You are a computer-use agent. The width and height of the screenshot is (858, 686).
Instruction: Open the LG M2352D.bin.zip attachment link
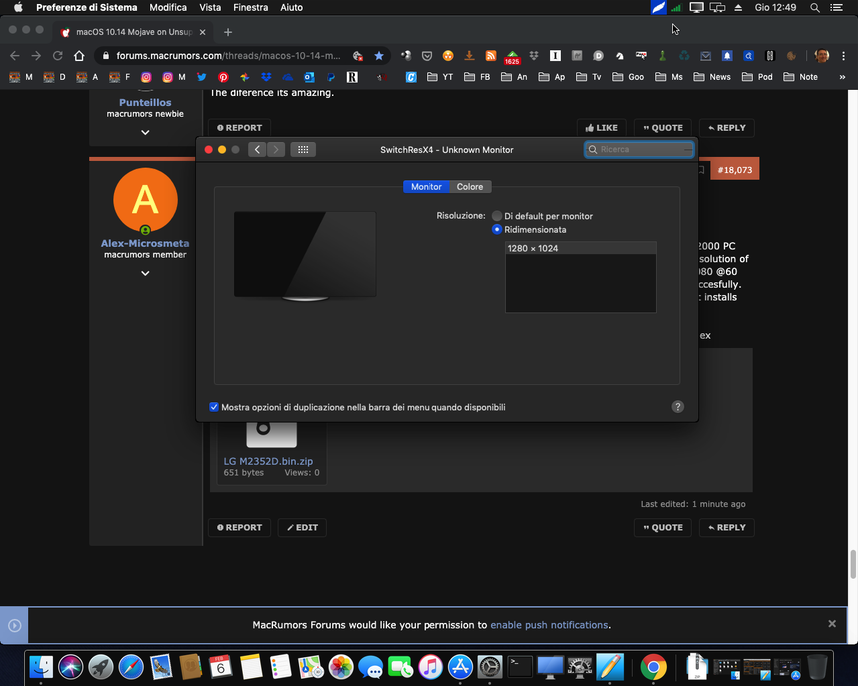[268, 461]
